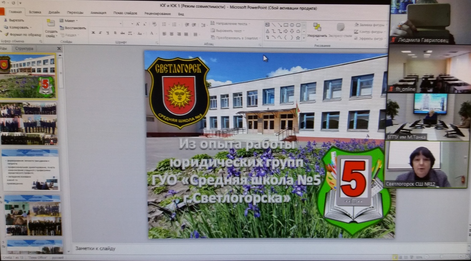This screenshot has width=471, height=261.
Task: Toggle underline text formatting
Action: point(107,33)
